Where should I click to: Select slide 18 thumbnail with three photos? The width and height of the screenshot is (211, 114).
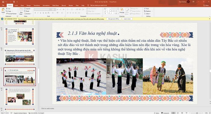pos(20,97)
